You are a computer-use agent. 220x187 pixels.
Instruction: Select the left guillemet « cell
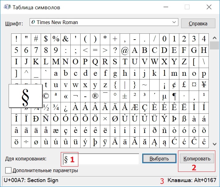click(65, 96)
